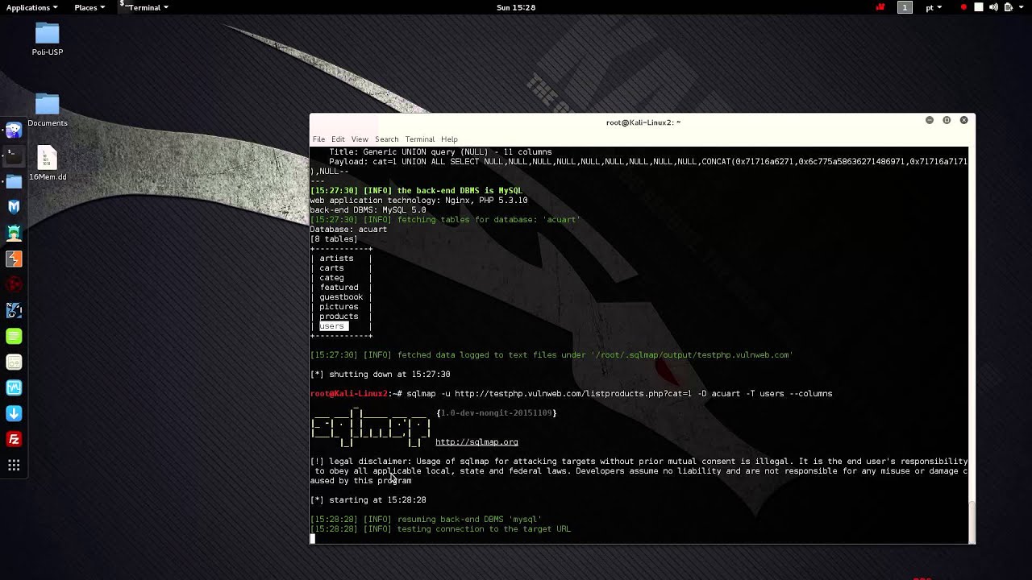
Task: Click the white square tray indicator
Action: tap(979, 7)
